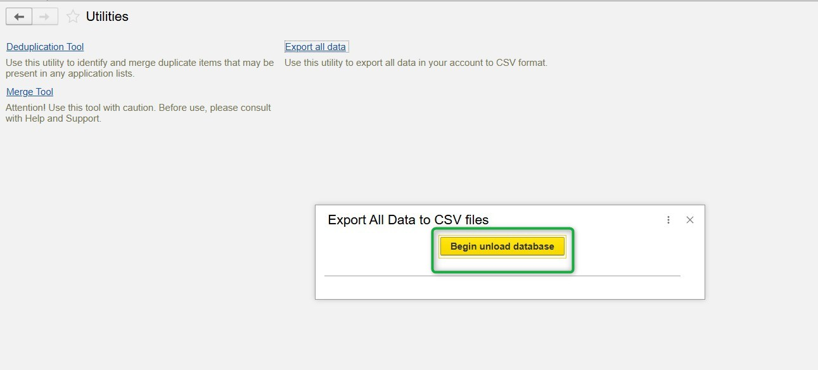Open the Merge Tool link

30,92
